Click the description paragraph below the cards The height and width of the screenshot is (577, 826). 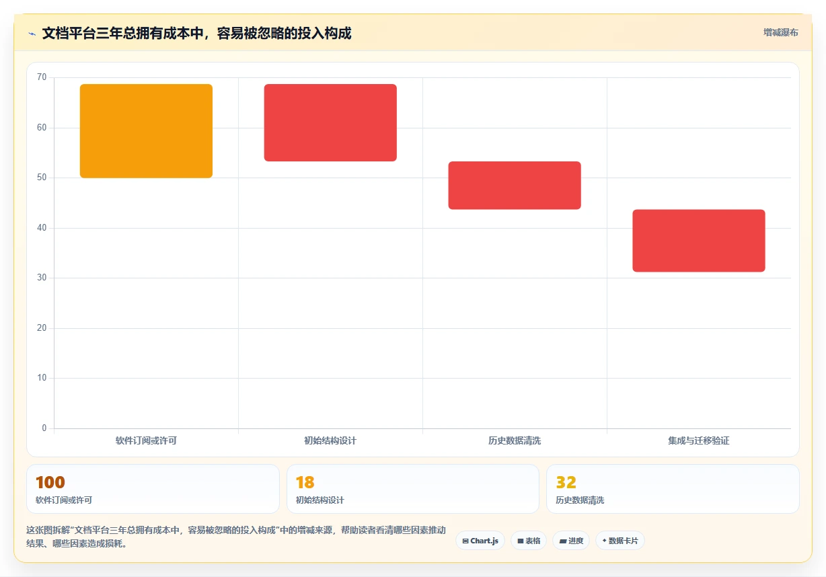[236, 537]
